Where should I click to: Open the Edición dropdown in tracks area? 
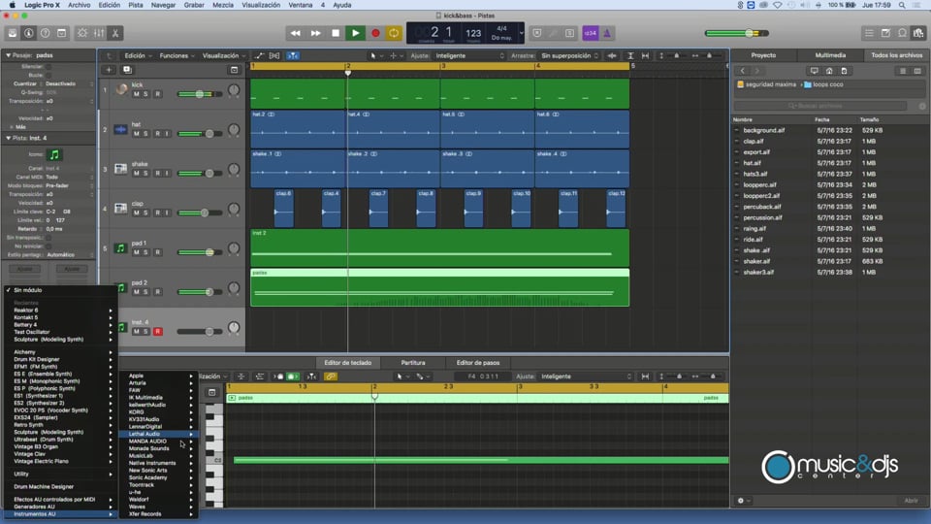point(138,56)
